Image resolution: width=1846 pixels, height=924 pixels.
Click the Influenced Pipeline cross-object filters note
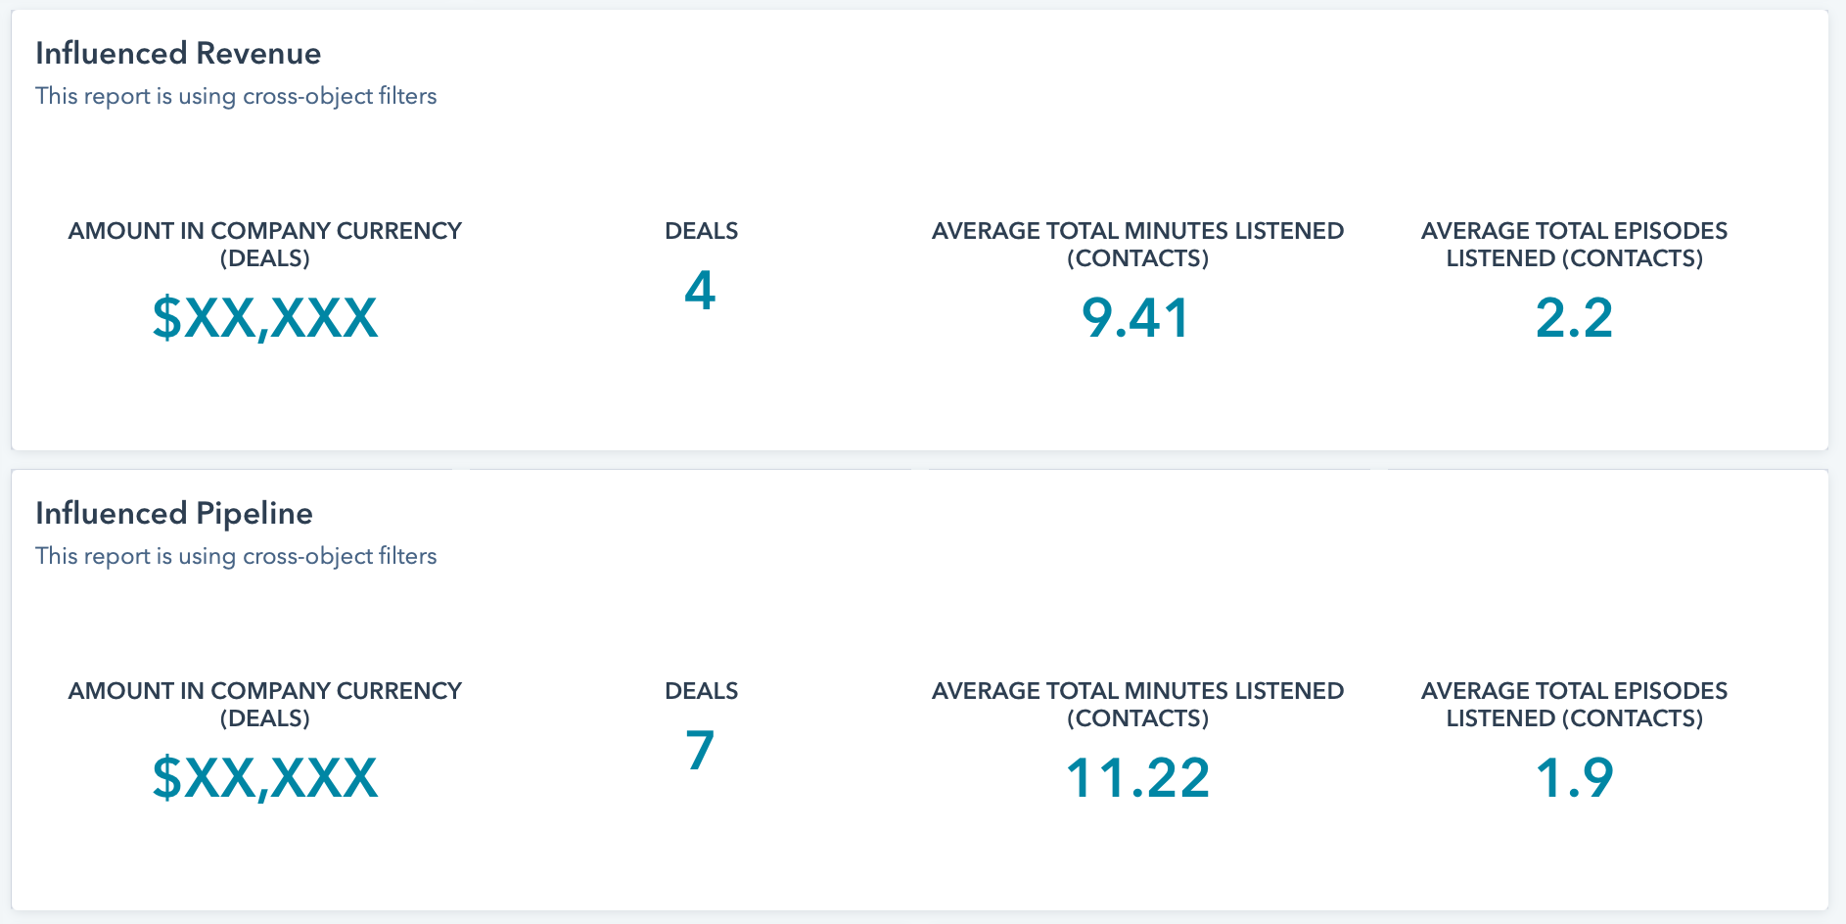pos(236,556)
